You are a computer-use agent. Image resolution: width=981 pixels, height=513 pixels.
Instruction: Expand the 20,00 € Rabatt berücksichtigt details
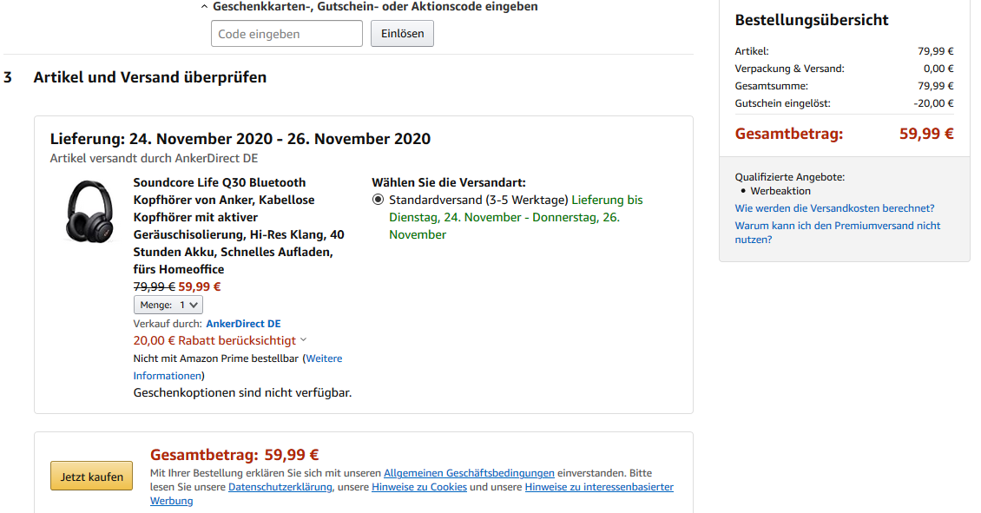[217, 340]
